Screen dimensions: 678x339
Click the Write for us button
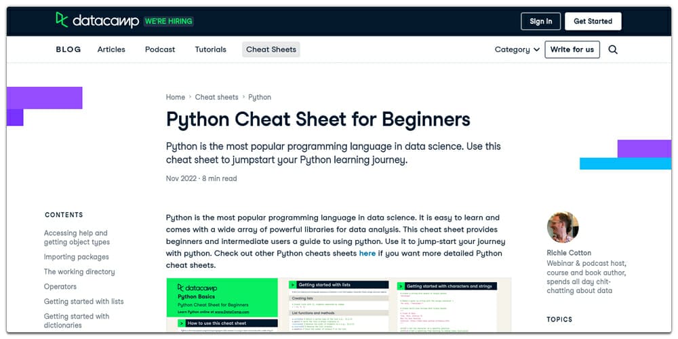tap(572, 49)
